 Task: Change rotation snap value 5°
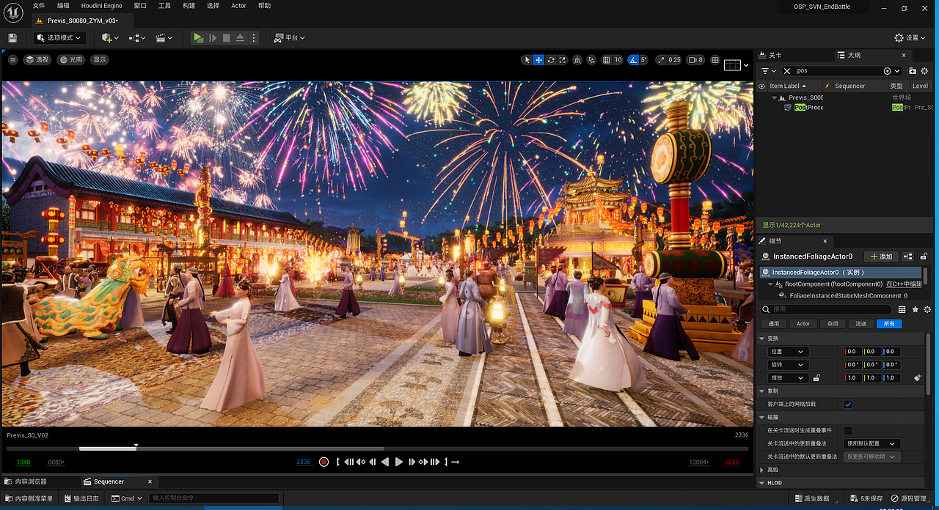tap(644, 60)
